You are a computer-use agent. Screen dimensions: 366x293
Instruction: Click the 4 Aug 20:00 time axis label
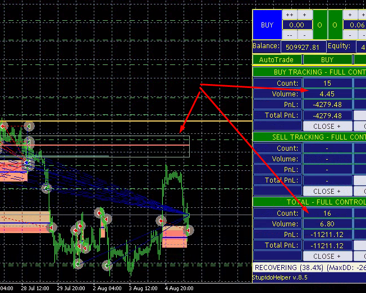(179, 289)
